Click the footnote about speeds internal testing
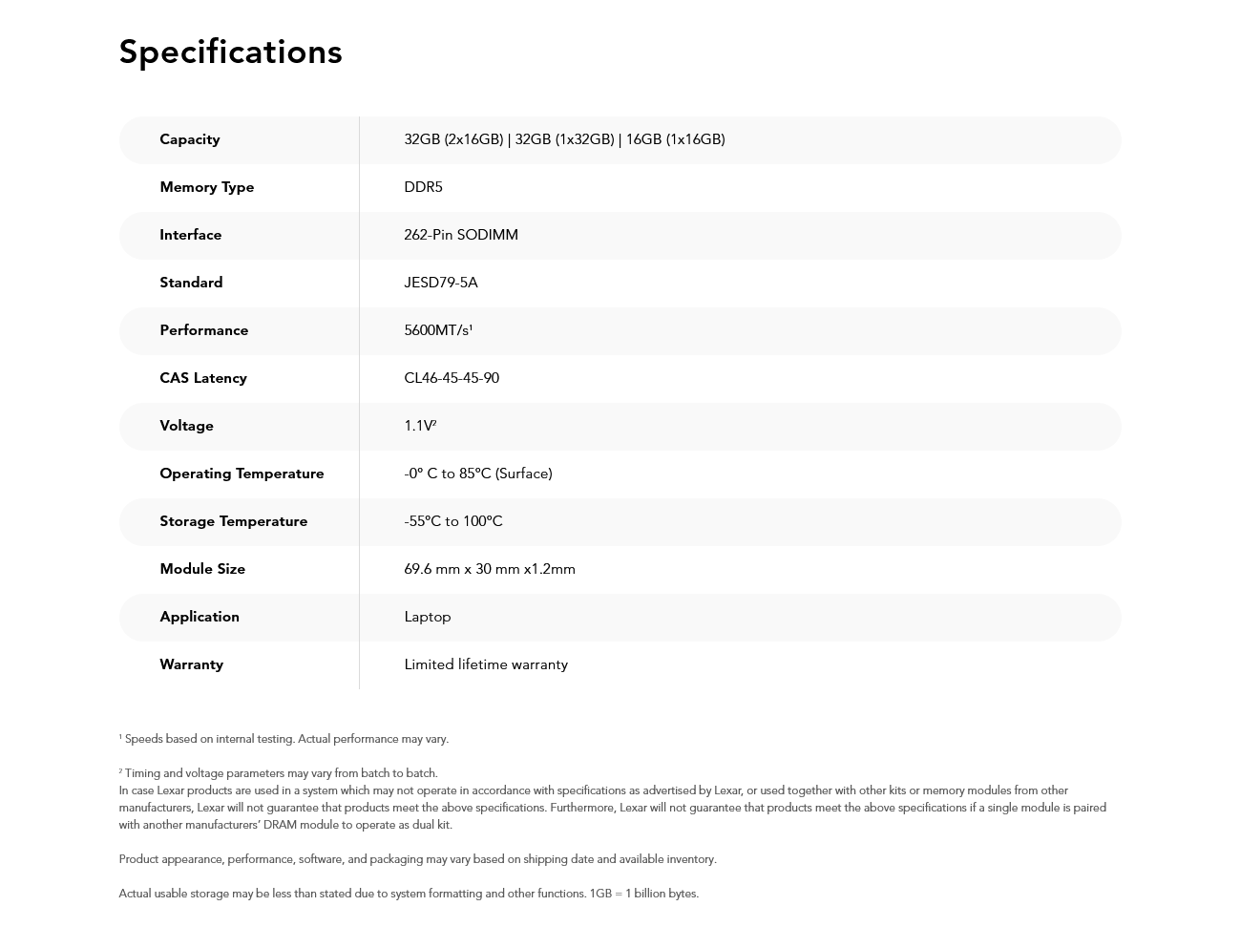 (284, 739)
